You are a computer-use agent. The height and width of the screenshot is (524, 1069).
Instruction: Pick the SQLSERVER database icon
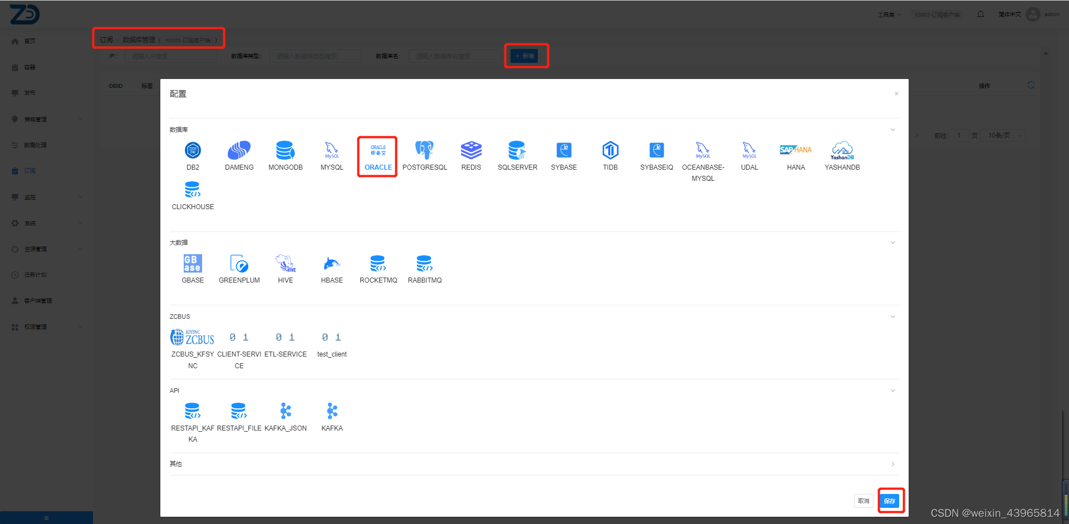pyautogui.click(x=517, y=150)
